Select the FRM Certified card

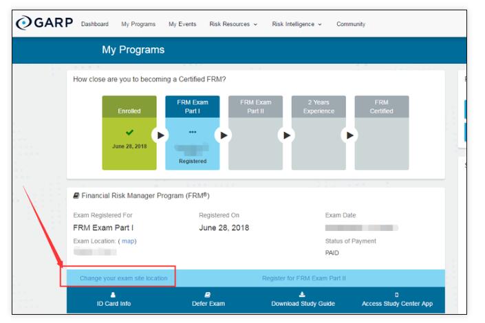[382, 133]
